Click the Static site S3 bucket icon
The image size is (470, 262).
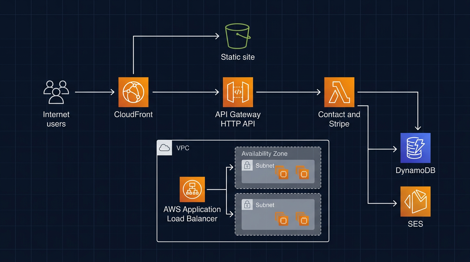point(237,35)
